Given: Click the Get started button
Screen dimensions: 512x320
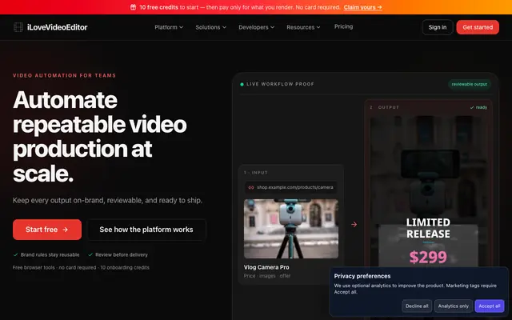Looking at the screenshot, I should [x=478, y=27].
